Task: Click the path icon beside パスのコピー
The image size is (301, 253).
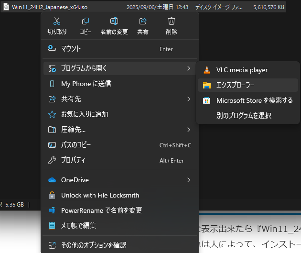Action: click(52, 145)
